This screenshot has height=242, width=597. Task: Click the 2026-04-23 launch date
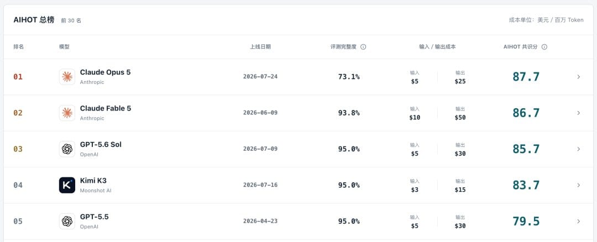pos(260,221)
